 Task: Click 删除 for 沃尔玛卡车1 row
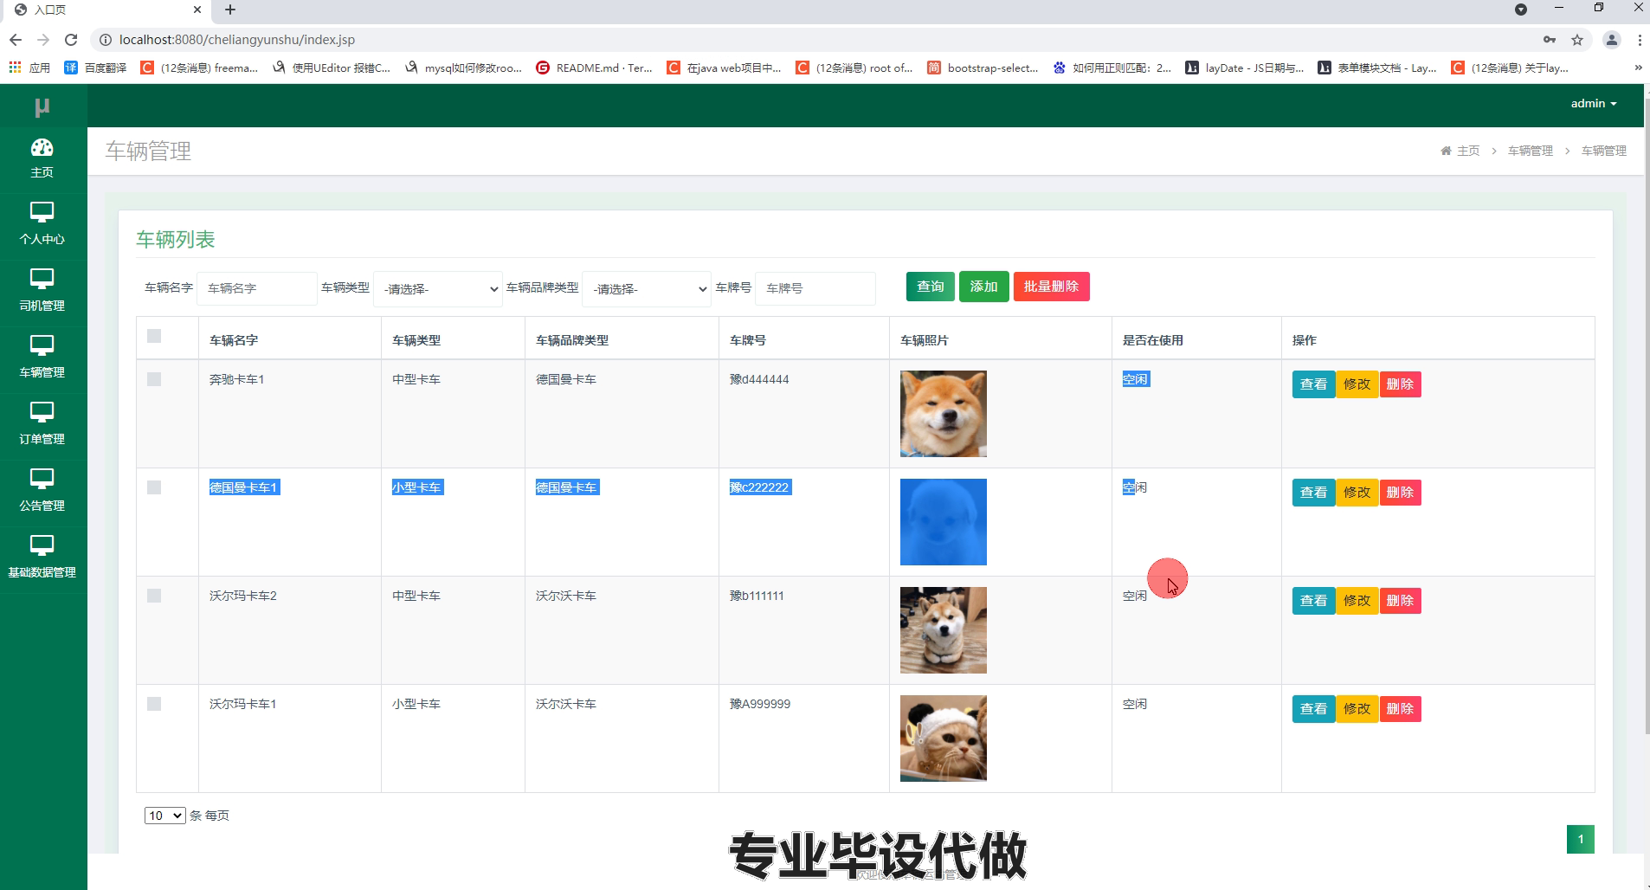pos(1400,709)
